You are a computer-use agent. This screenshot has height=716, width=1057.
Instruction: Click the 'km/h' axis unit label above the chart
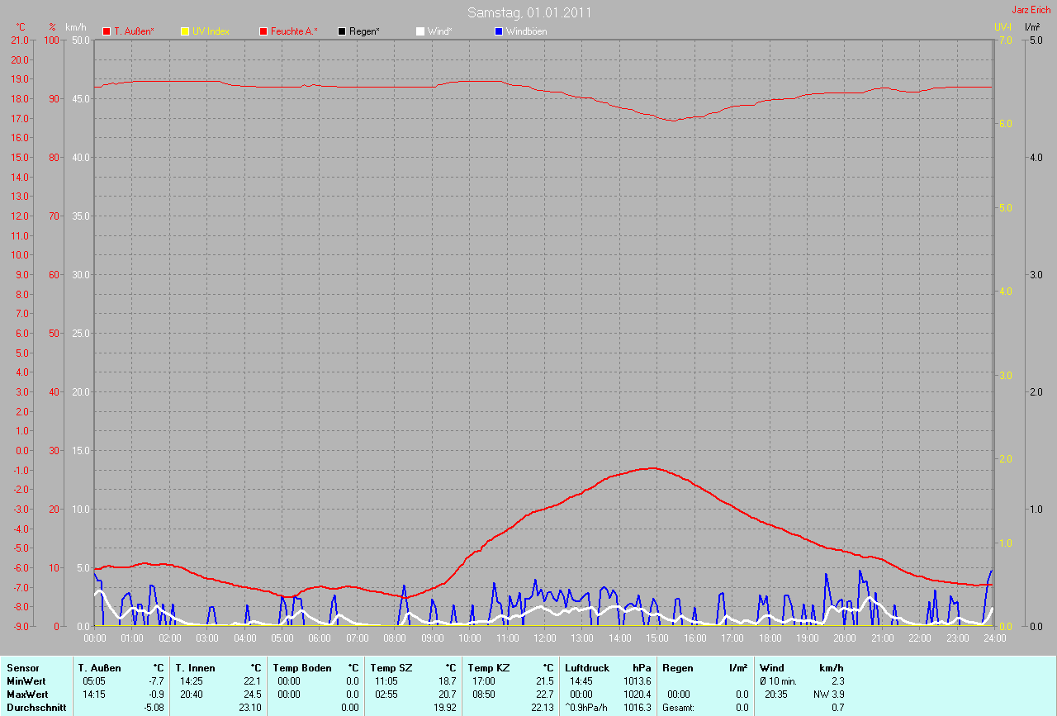click(75, 27)
